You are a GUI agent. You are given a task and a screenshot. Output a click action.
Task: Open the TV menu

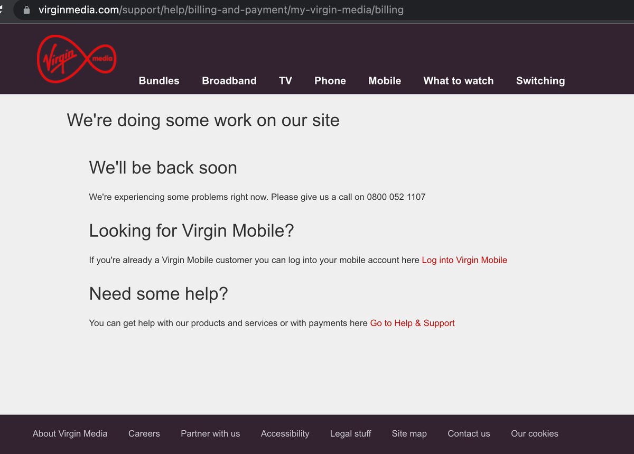(285, 81)
